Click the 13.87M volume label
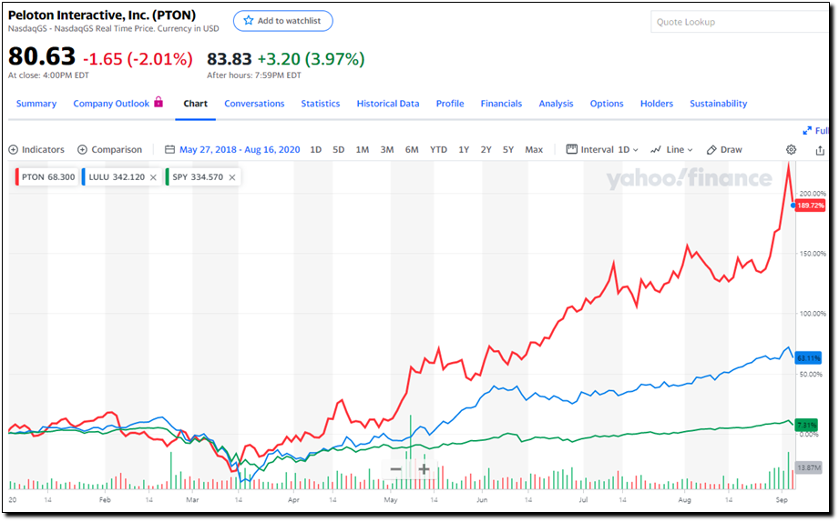This screenshot has height=522, width=839. click(x=809, y=468)
